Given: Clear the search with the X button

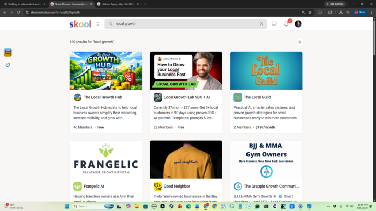Looking at the screenshot, I should click(261, 24).
